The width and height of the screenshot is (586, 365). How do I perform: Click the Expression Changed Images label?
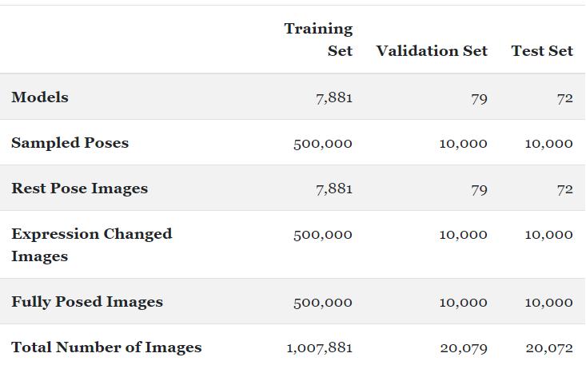(91, 245)
